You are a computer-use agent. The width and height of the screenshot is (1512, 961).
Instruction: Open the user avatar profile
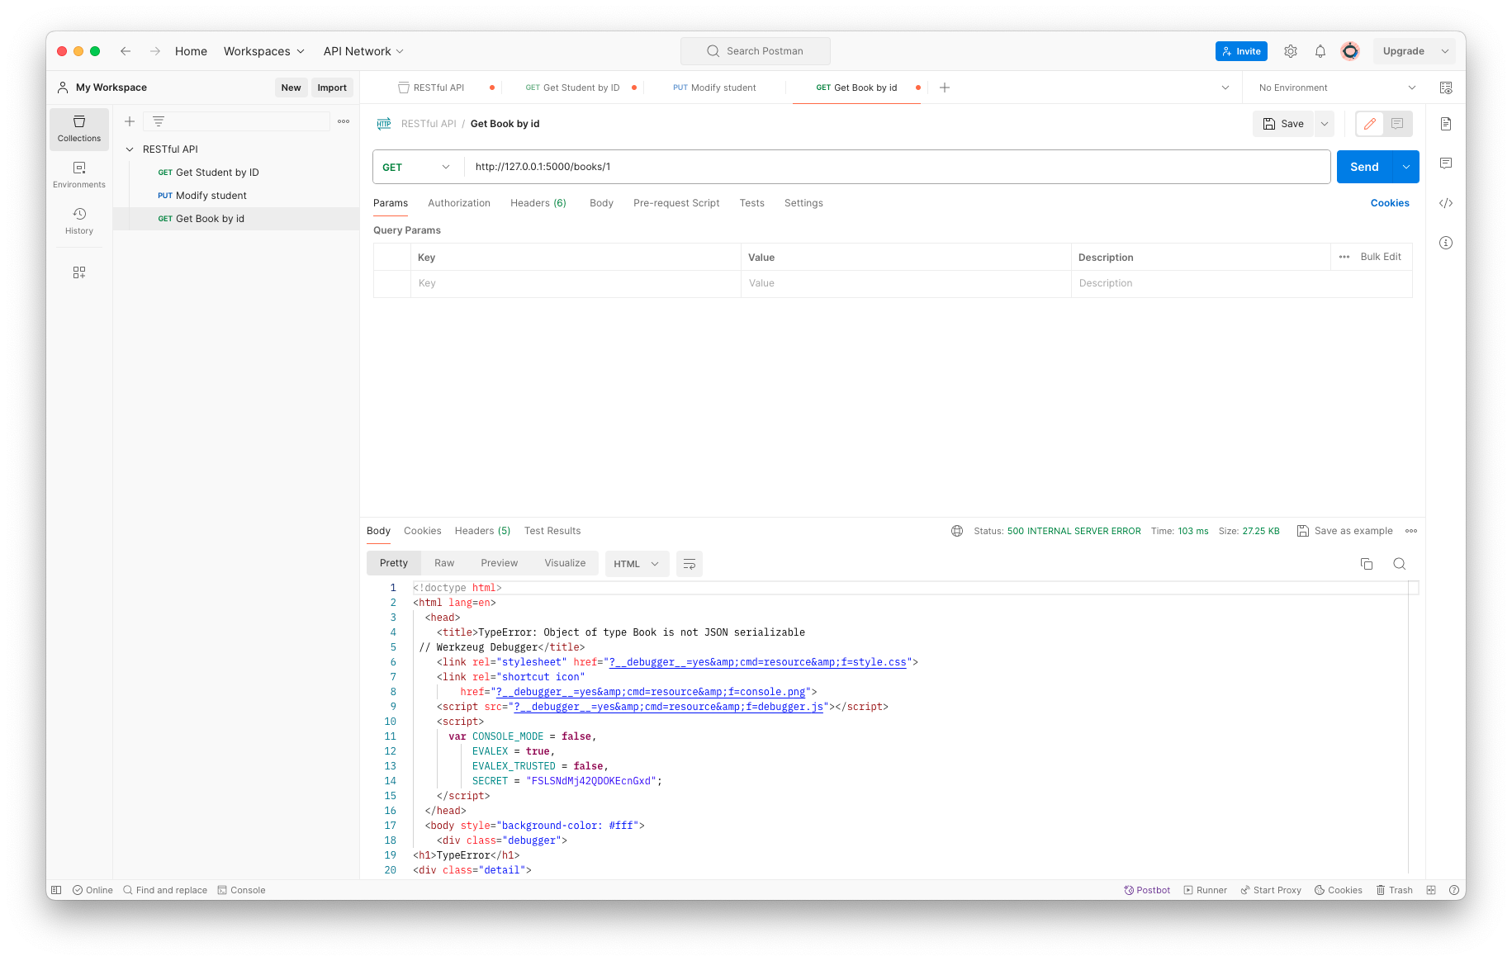tap(1350, 51)
